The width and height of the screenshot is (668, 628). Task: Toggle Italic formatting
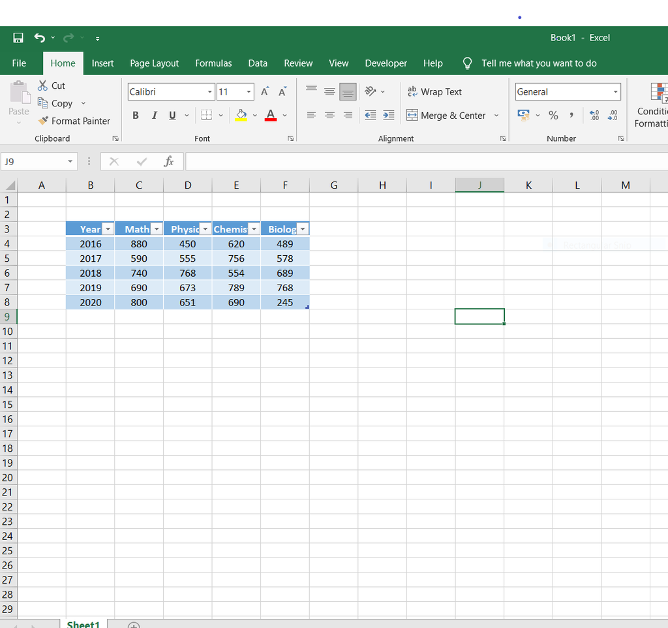tap(155, 116)
